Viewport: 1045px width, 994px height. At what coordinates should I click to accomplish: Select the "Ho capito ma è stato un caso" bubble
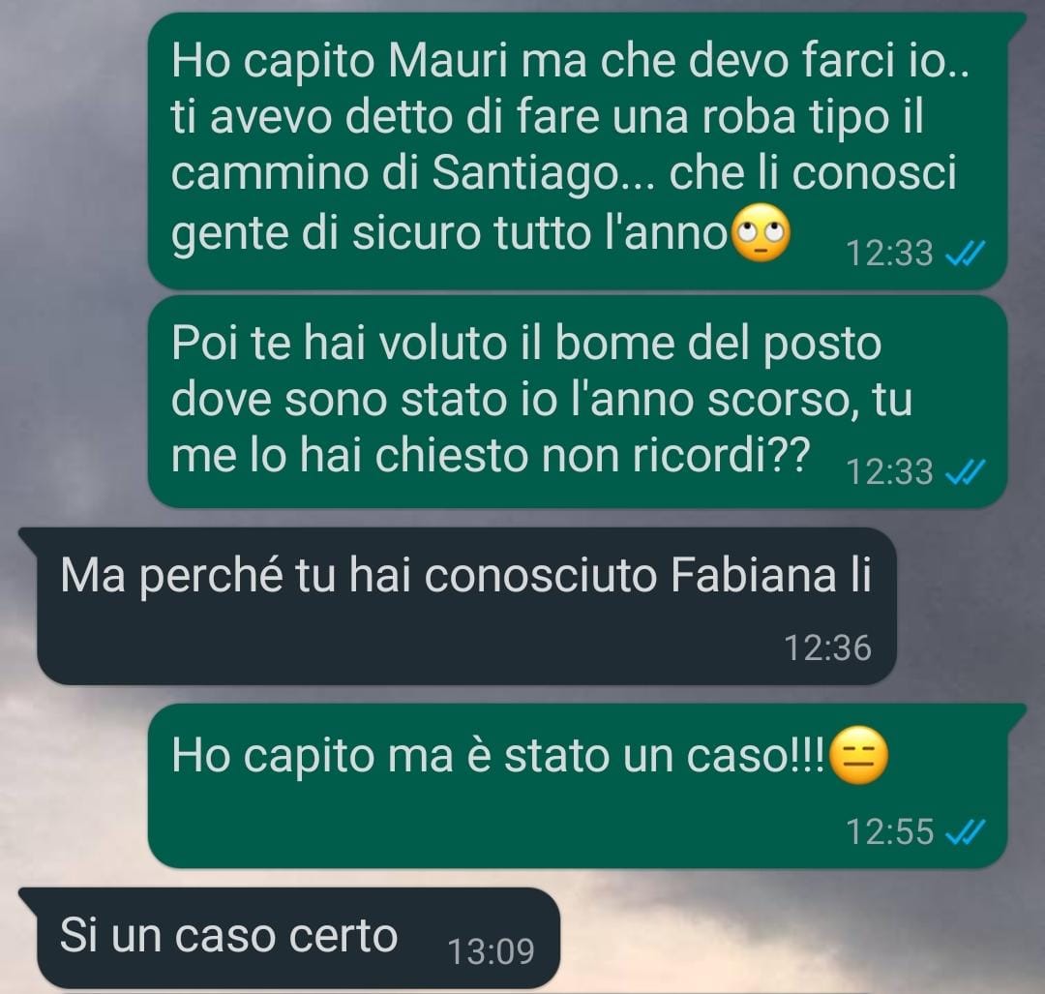[577, 785]
